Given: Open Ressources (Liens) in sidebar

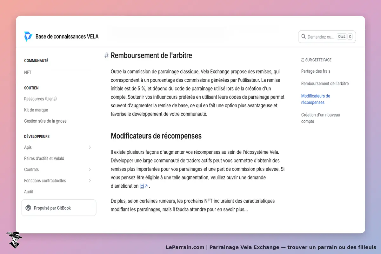Looking at the screenshot, I should [40, 99].
